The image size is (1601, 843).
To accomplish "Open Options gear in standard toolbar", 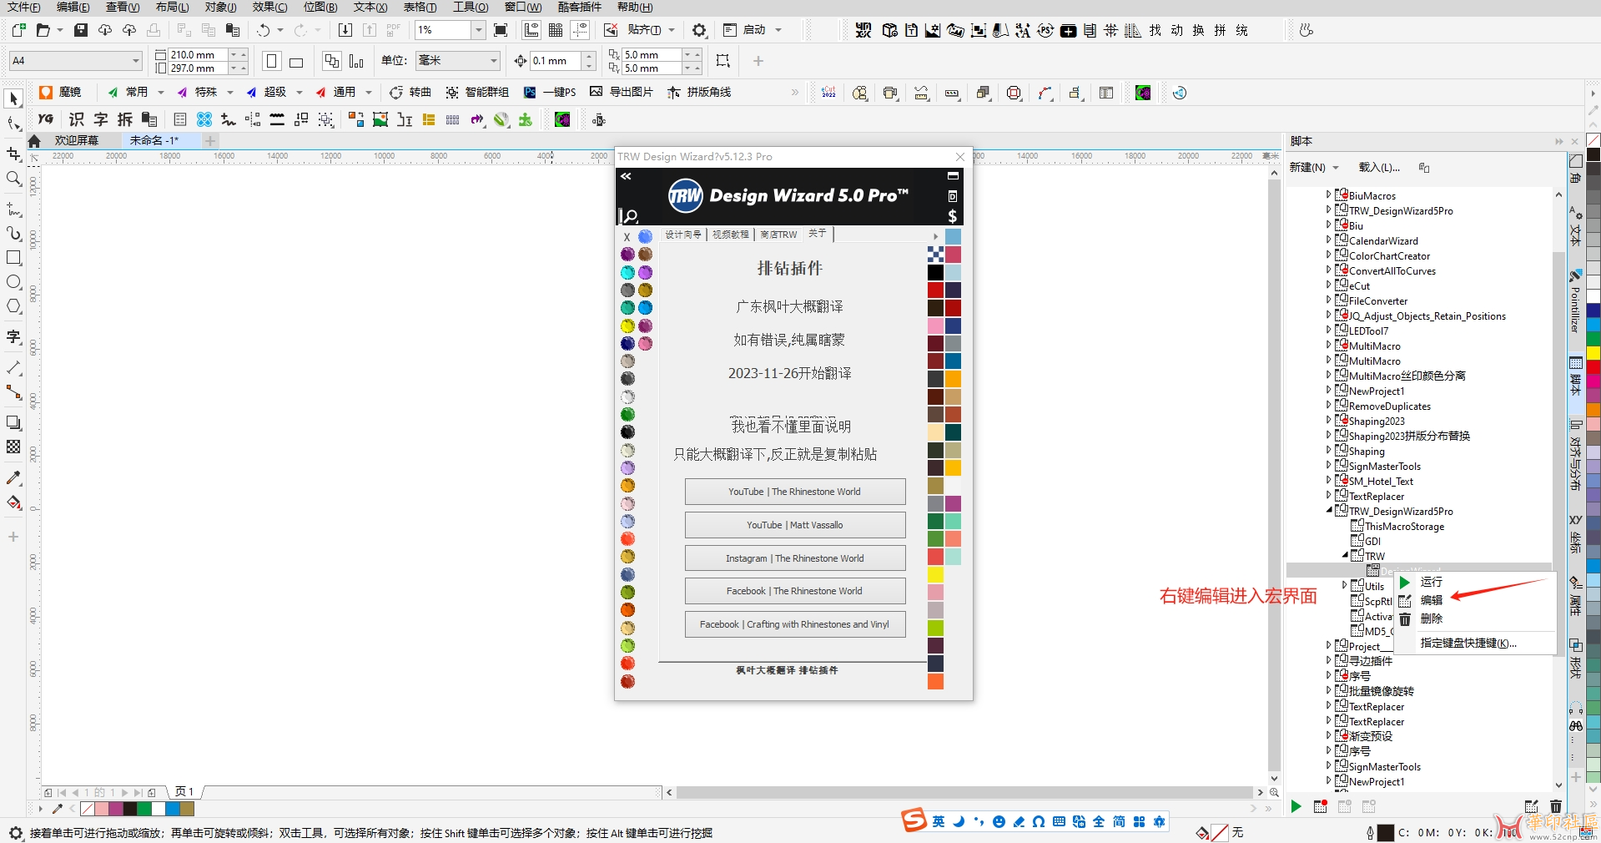I will 699,30.
